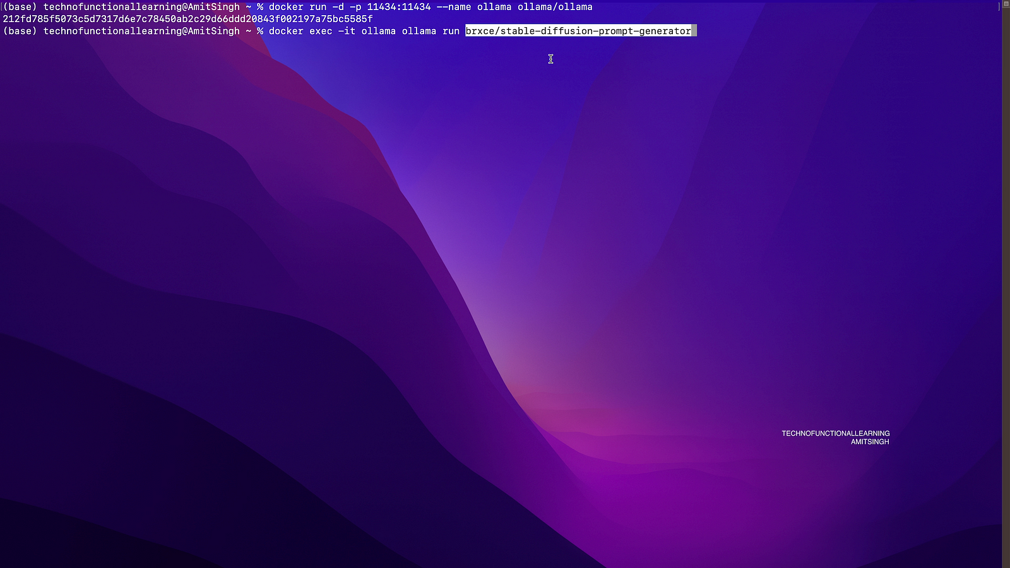The image size is (1010, 568).
Task: Click the vertical scrollbar on the right edge
Action: 1006,284
